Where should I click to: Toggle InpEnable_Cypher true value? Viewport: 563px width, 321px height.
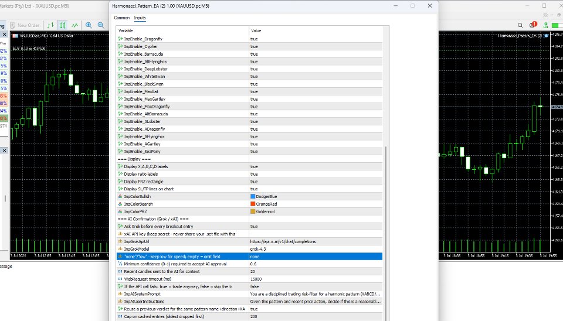pyautogui.click(x=316, y=46)
